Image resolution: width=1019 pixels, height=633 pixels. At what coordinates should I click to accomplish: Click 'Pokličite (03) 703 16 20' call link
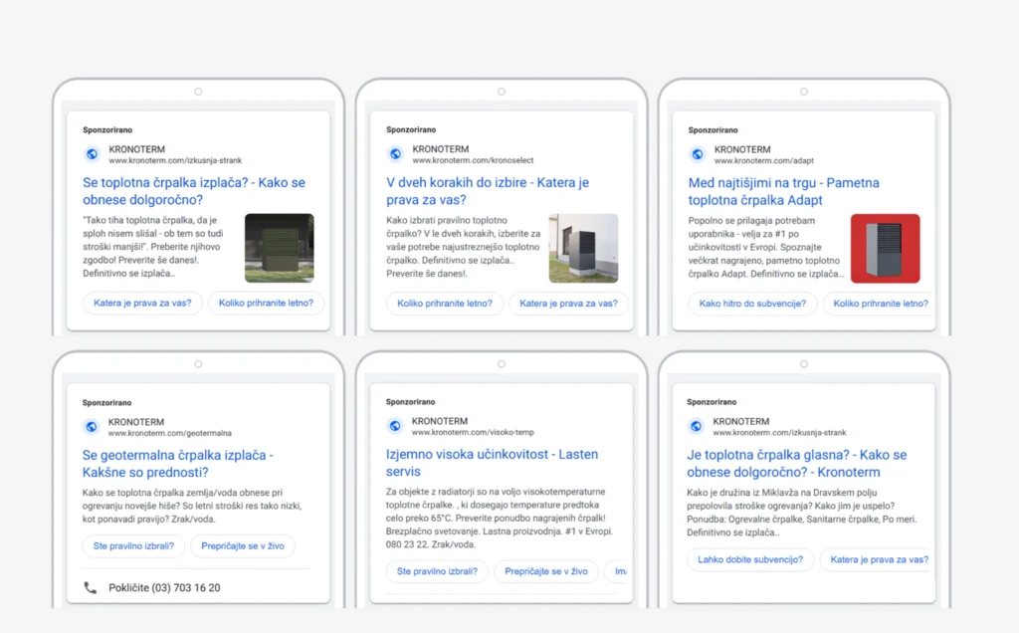pyautogui.click(x=164, y=587)
